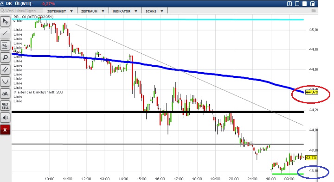This screenshot has width=334, height=182.
Task: Restore the chart window with corner icon
Action: tap(312, 4)
